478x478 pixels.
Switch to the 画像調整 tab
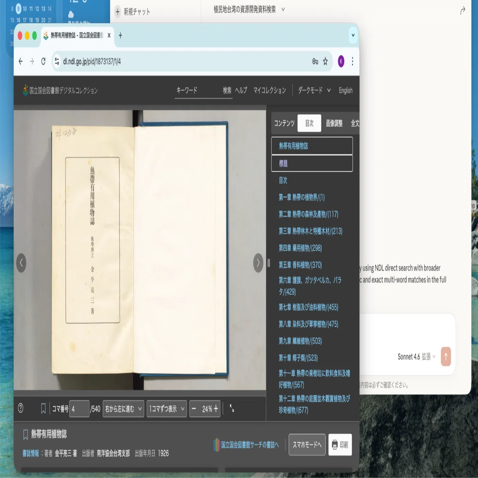[334, 123]
